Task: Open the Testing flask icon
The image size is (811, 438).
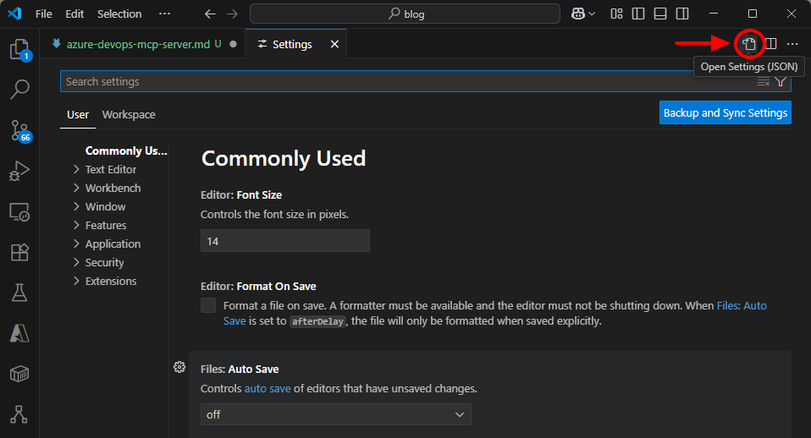Action: (19, 293)
